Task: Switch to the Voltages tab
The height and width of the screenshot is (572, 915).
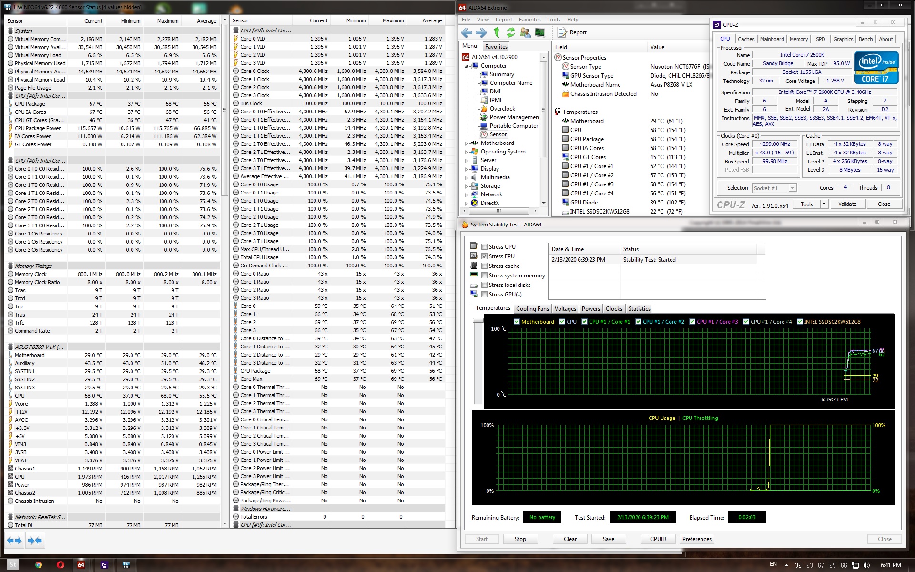Action: tap(565, 309)
